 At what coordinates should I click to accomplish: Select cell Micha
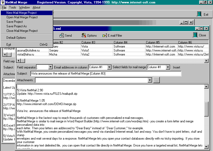pos(65,54)
